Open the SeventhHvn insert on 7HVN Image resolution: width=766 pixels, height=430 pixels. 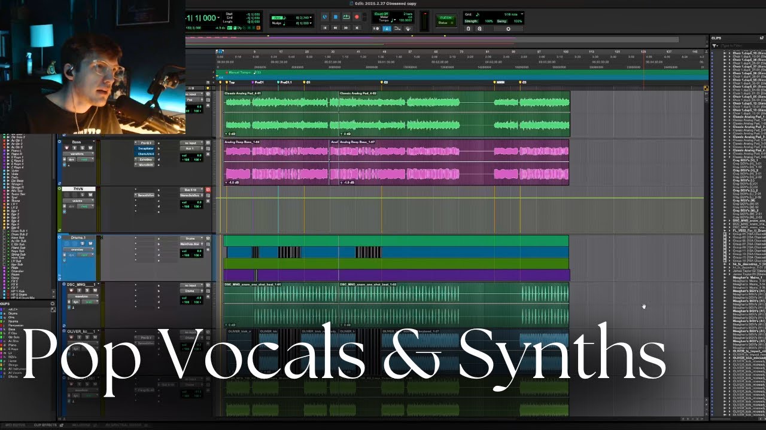coord(145,195)
